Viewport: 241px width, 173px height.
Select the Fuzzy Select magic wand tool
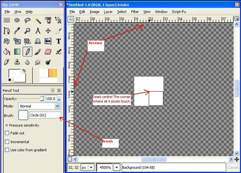[x=38, y=20]
